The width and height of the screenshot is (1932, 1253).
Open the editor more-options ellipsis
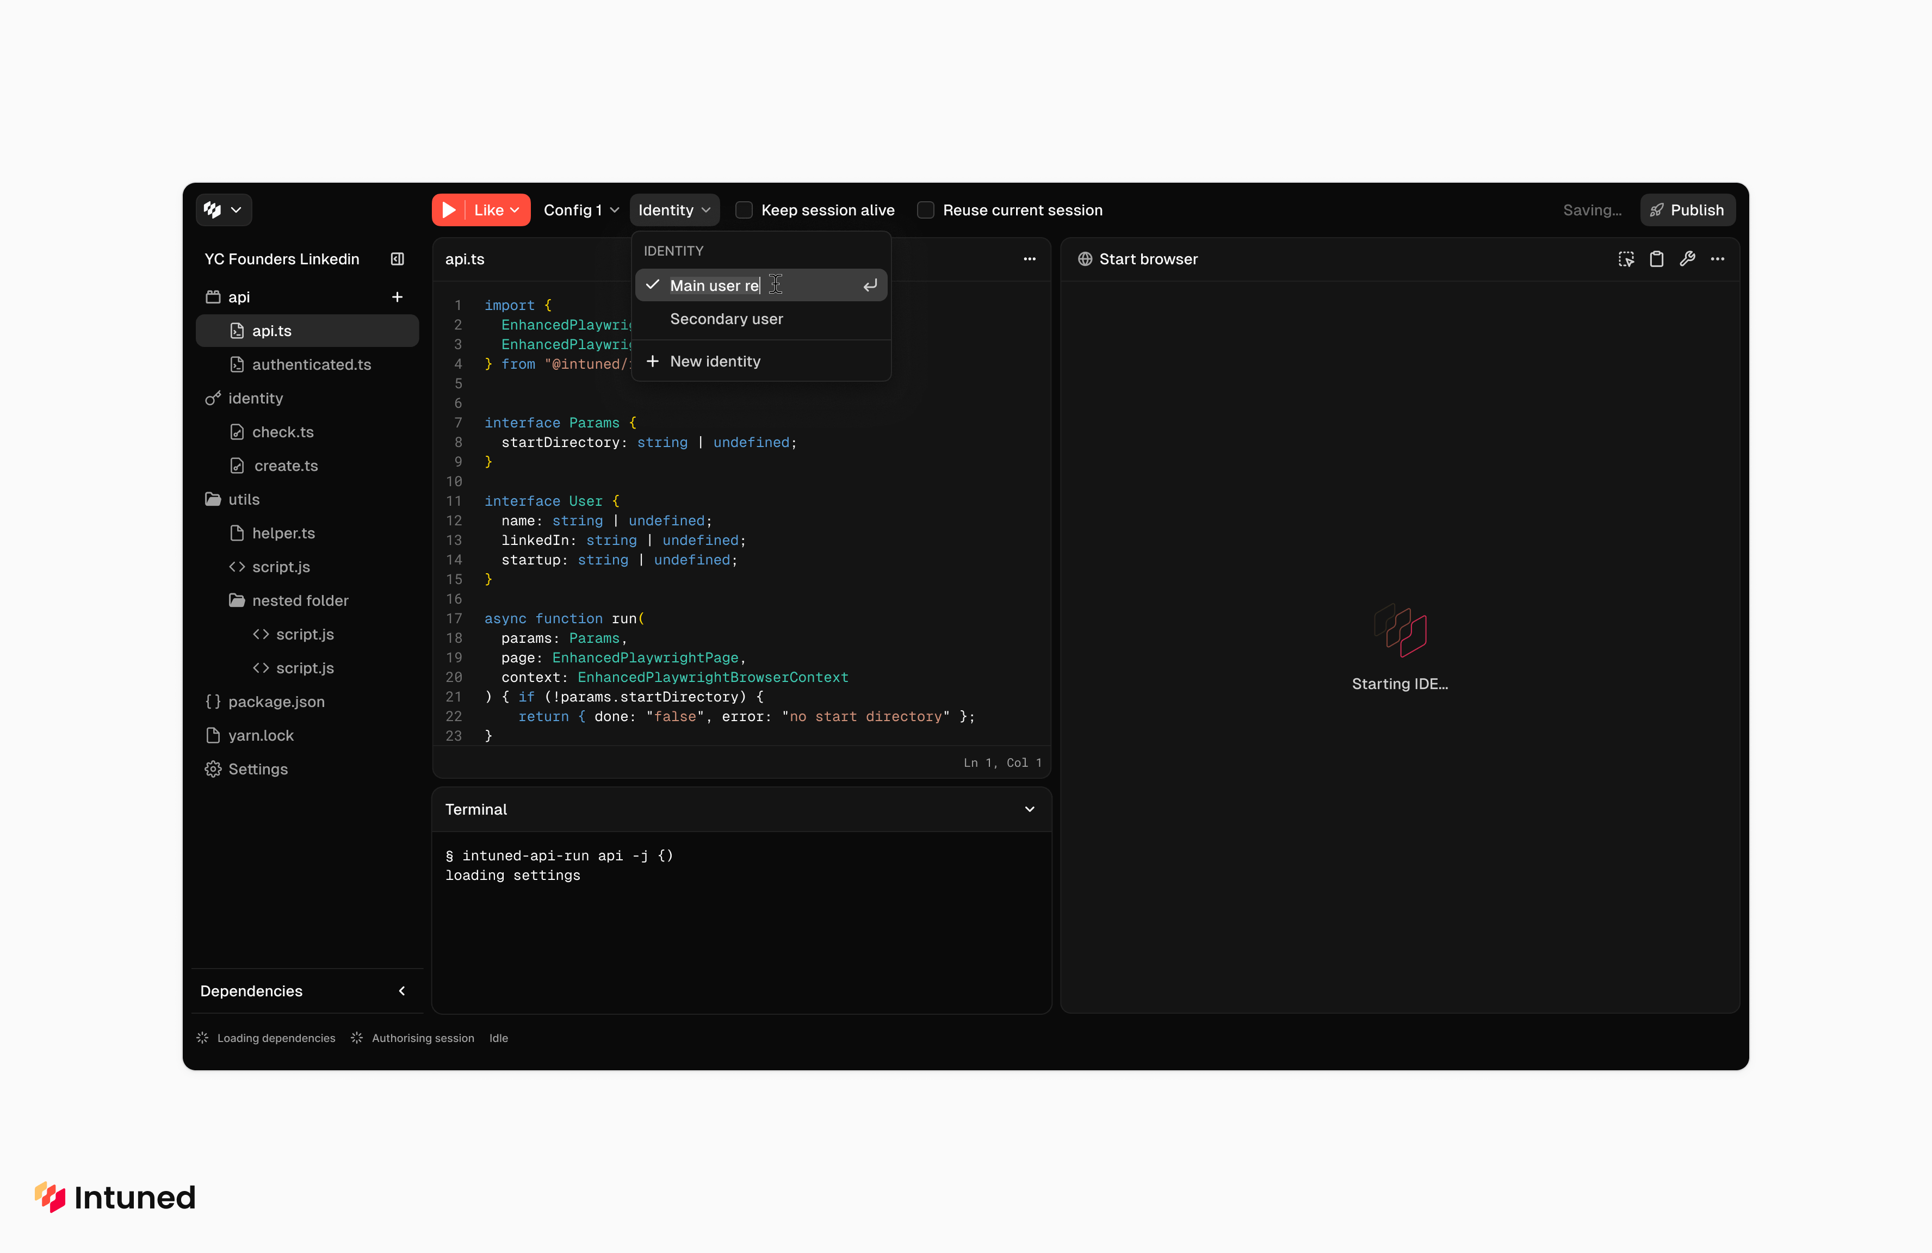coord(1029,259)
